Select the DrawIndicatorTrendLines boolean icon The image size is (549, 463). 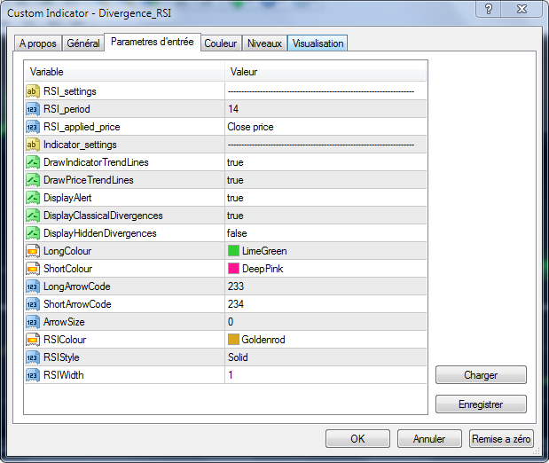[x=33, y=162]
